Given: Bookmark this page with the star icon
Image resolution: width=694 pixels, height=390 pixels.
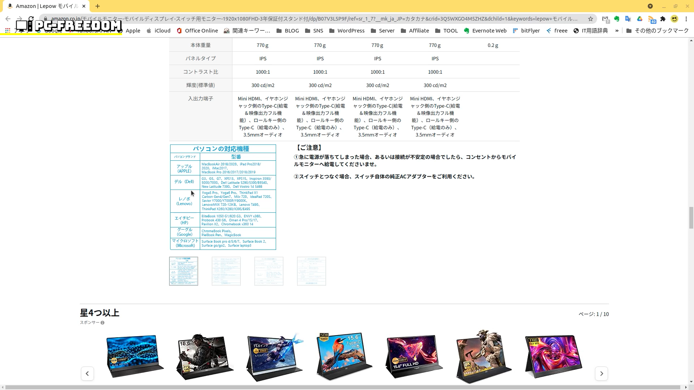Looking at the screenshot, I should [591, 19].
